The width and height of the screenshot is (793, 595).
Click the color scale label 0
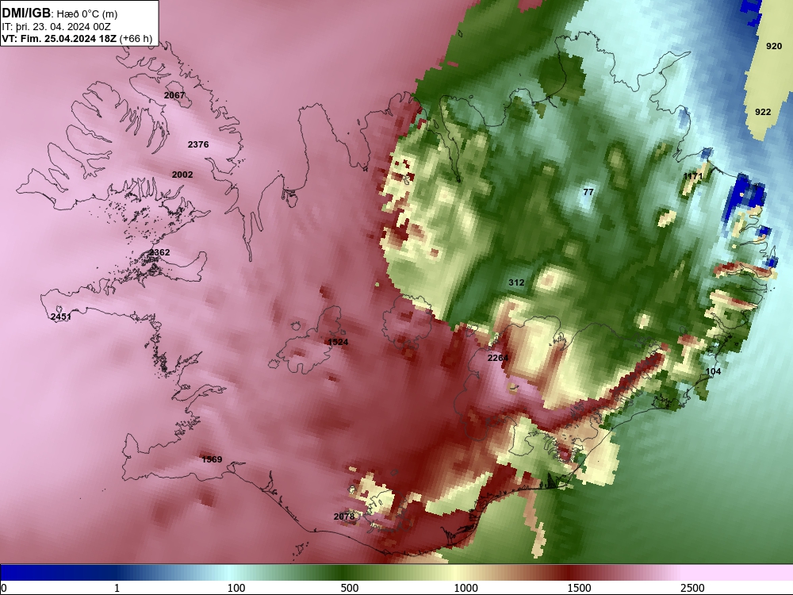[x=4, y=588]
